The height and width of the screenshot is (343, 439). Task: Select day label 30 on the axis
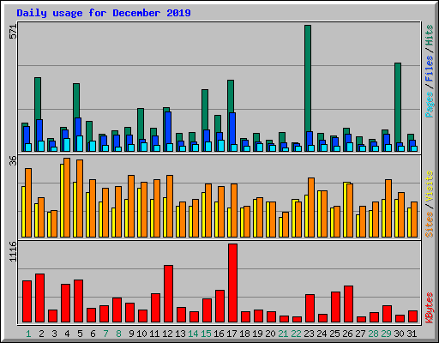click(399, 334)
